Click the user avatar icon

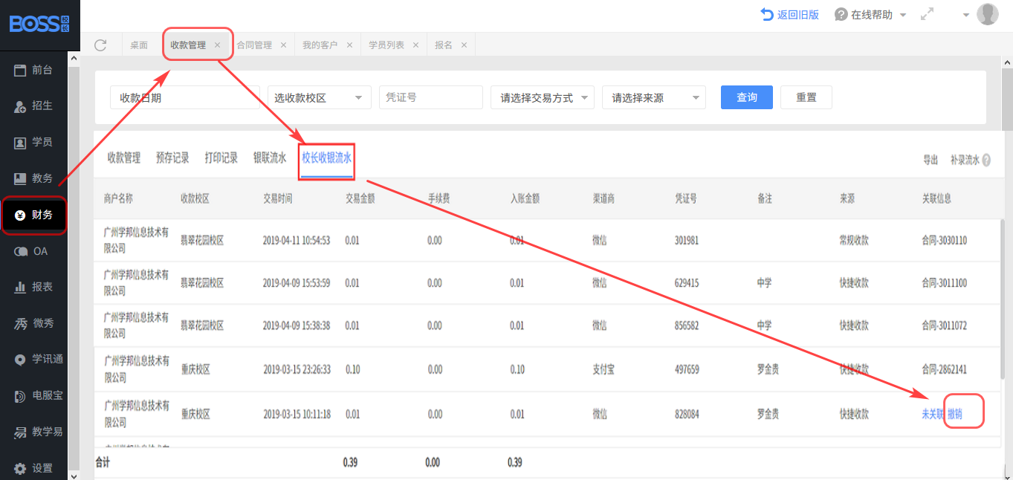987,14
